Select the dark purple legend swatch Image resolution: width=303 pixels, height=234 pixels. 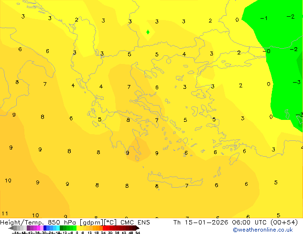point(28,228)
